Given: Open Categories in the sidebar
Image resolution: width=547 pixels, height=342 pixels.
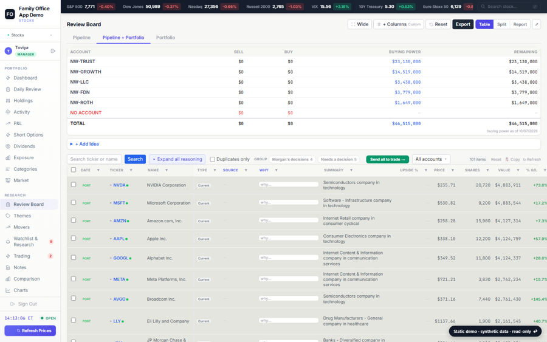Looking at the screenshot, I should click(25, 169).
